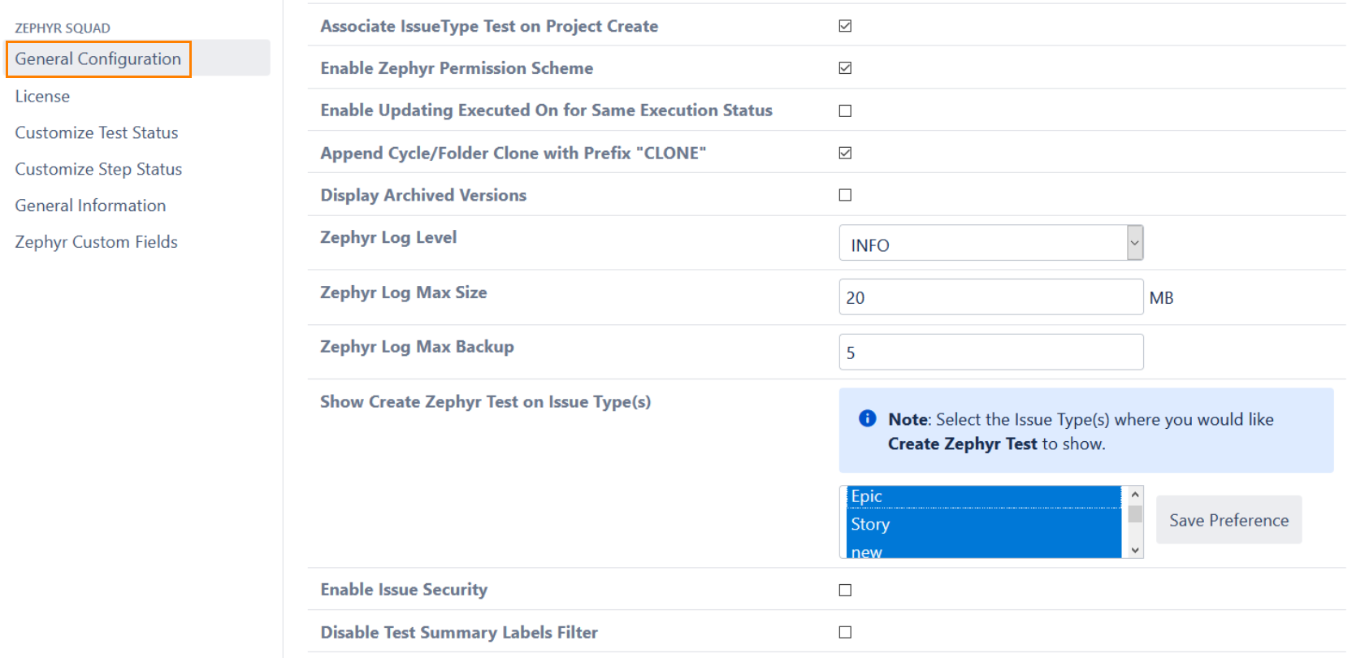Viewport: 1365px width, 658px height.
Task: Open the Zephyr Log Level dropdown
Action: (990, 243)
